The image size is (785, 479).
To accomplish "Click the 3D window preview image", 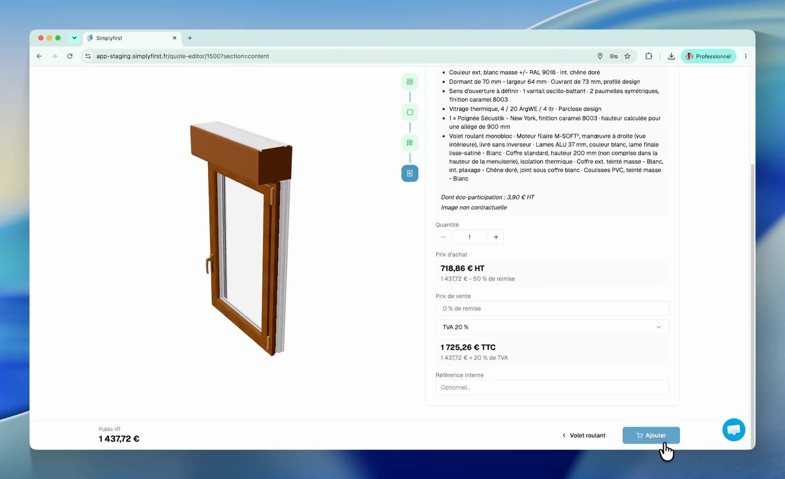I will [x=241, y=239].
